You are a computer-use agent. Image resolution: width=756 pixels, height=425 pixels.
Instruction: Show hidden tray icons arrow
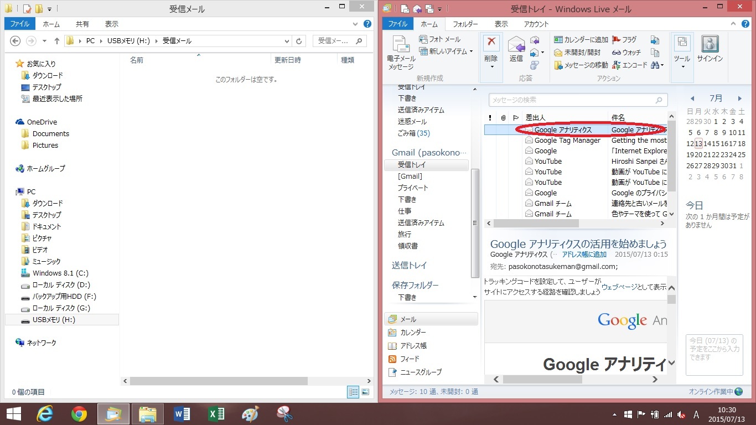[614, 414]
